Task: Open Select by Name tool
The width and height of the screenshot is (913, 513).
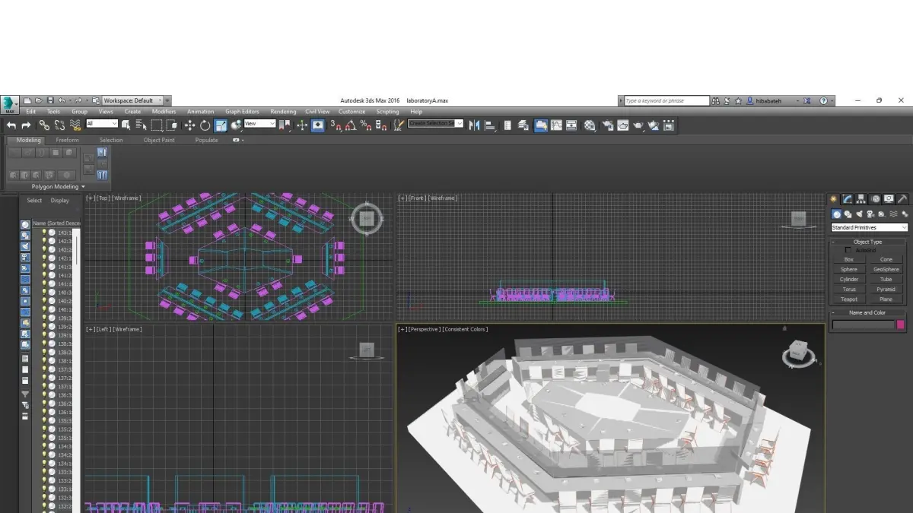Action: click(141, 125)
